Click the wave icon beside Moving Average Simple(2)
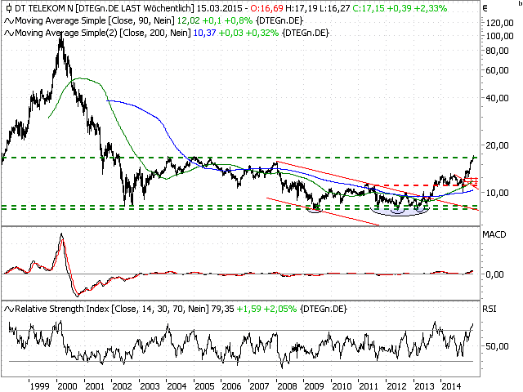Viewport: 523px width, 392px height. tap(9, 33)
